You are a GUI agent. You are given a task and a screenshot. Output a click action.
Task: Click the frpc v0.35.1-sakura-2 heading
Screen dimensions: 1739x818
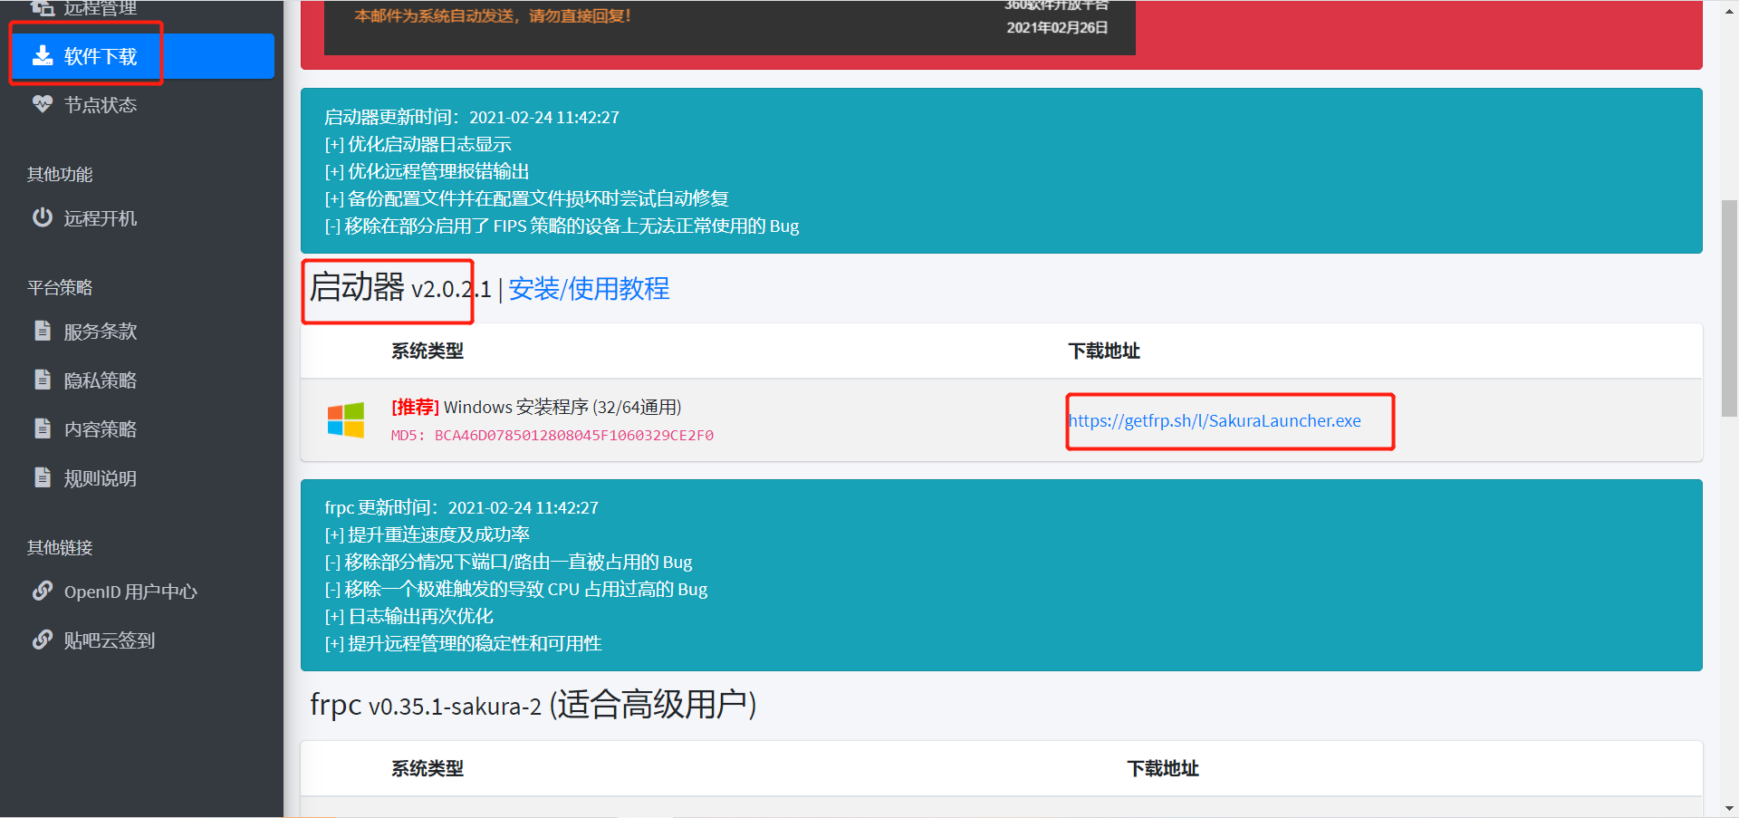[x=533, y=705]
